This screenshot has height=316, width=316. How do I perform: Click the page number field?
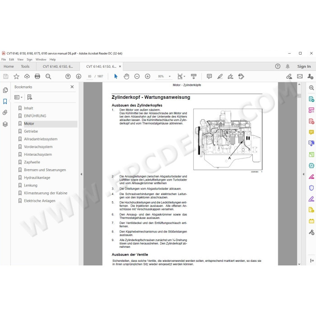[90, 76]
